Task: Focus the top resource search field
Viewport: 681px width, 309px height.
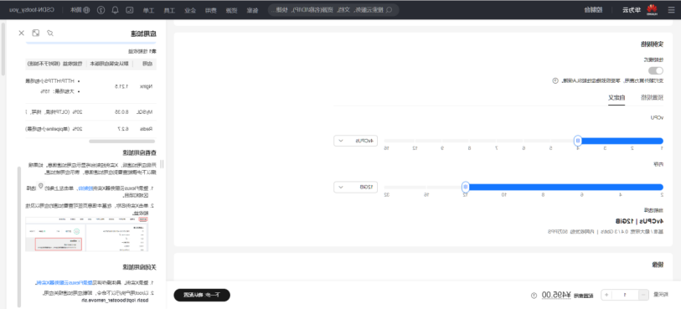Action: point(333,9)
